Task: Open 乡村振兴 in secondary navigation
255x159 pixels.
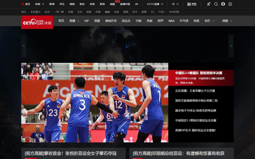Action: 35,12
